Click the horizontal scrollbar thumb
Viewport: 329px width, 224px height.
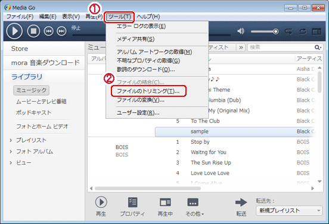(148, 188)
